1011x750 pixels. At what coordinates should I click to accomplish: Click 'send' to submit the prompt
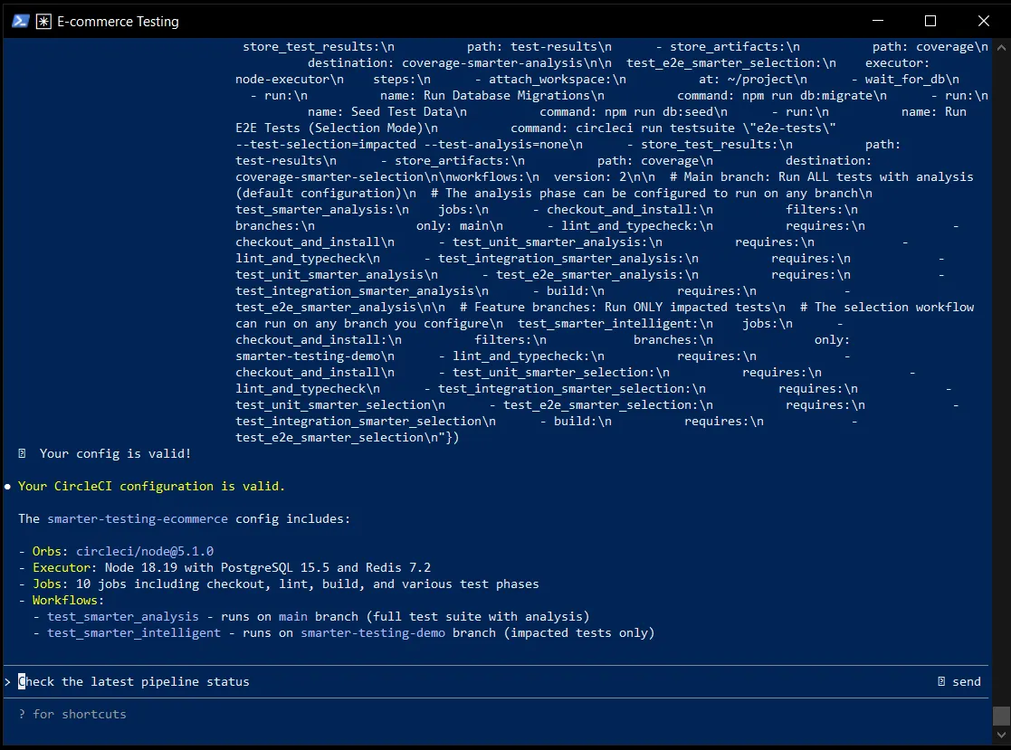[967, 681]
